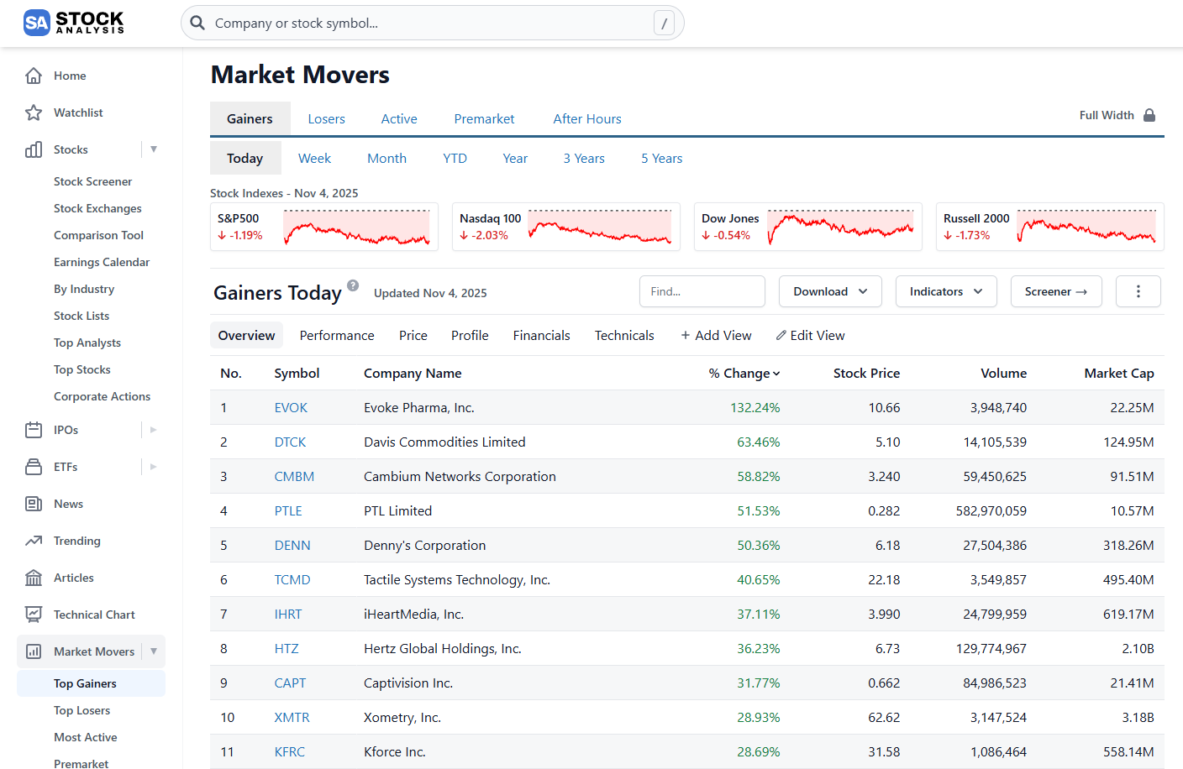Click the help question mark beside Gainers Today
This screenshot has width=1183, height=769.
pyautogui.click(x=353, y=285)
